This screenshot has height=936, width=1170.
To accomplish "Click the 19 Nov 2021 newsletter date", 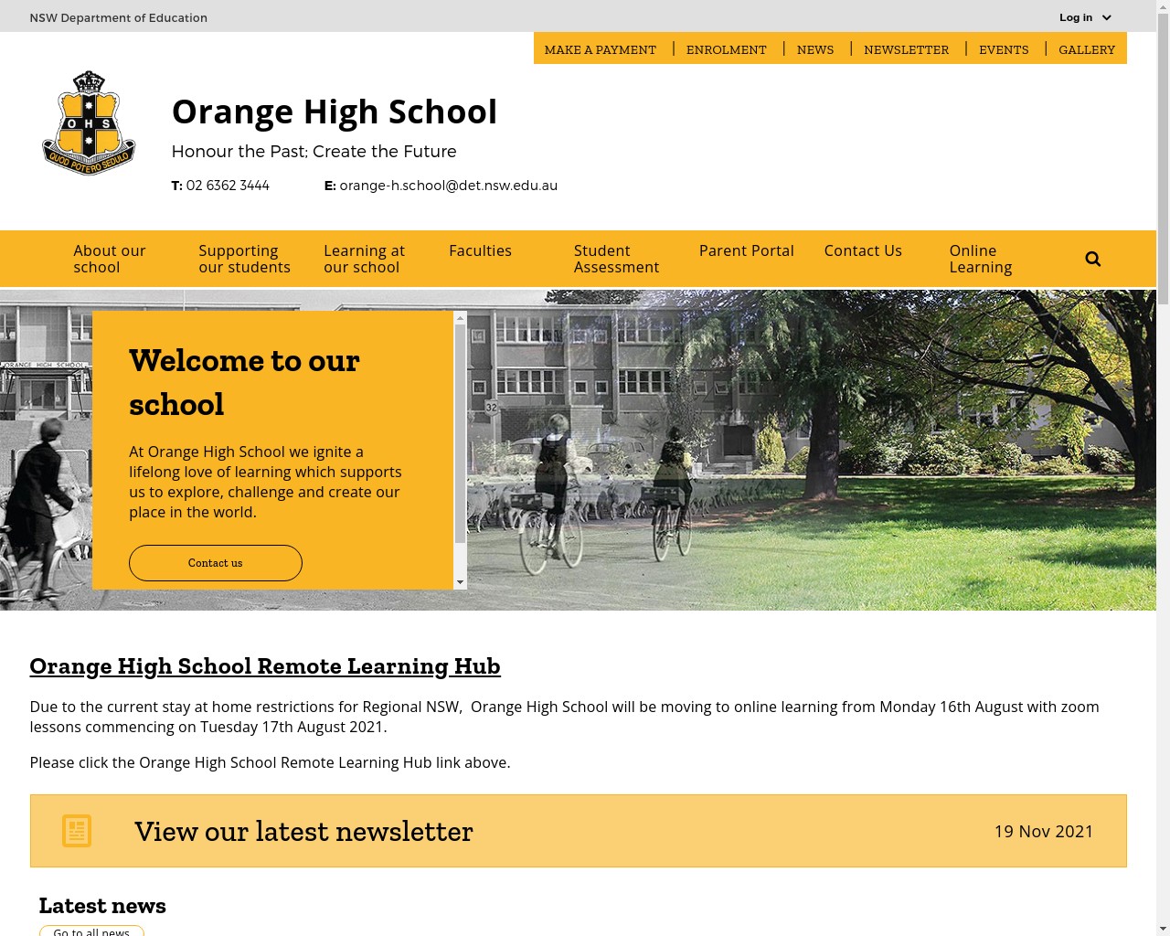I will pos(1044,831).
